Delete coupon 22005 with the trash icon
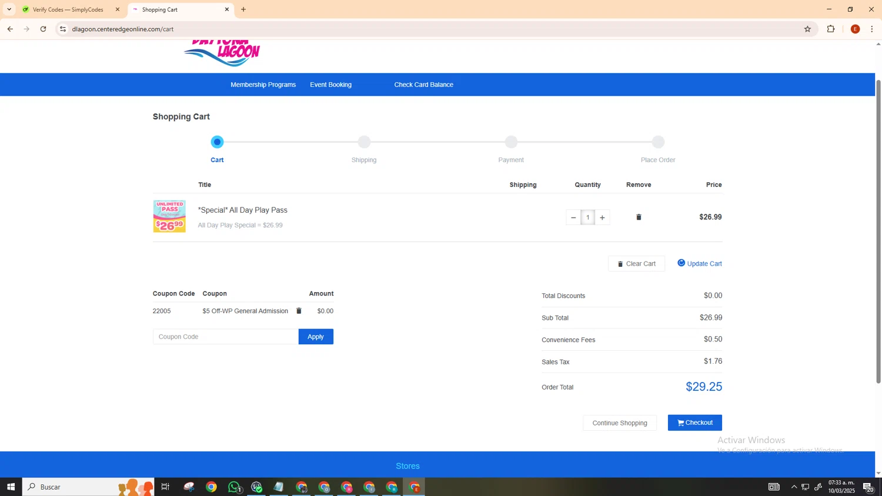 [x=299, y=311]
